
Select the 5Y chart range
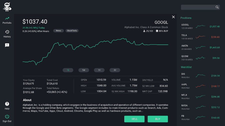pos(115,70)
